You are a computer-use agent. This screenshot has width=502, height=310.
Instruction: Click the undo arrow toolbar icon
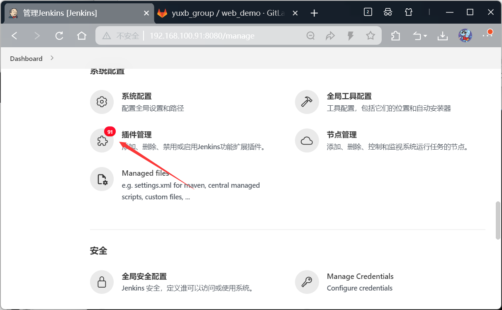coord(417,36)
